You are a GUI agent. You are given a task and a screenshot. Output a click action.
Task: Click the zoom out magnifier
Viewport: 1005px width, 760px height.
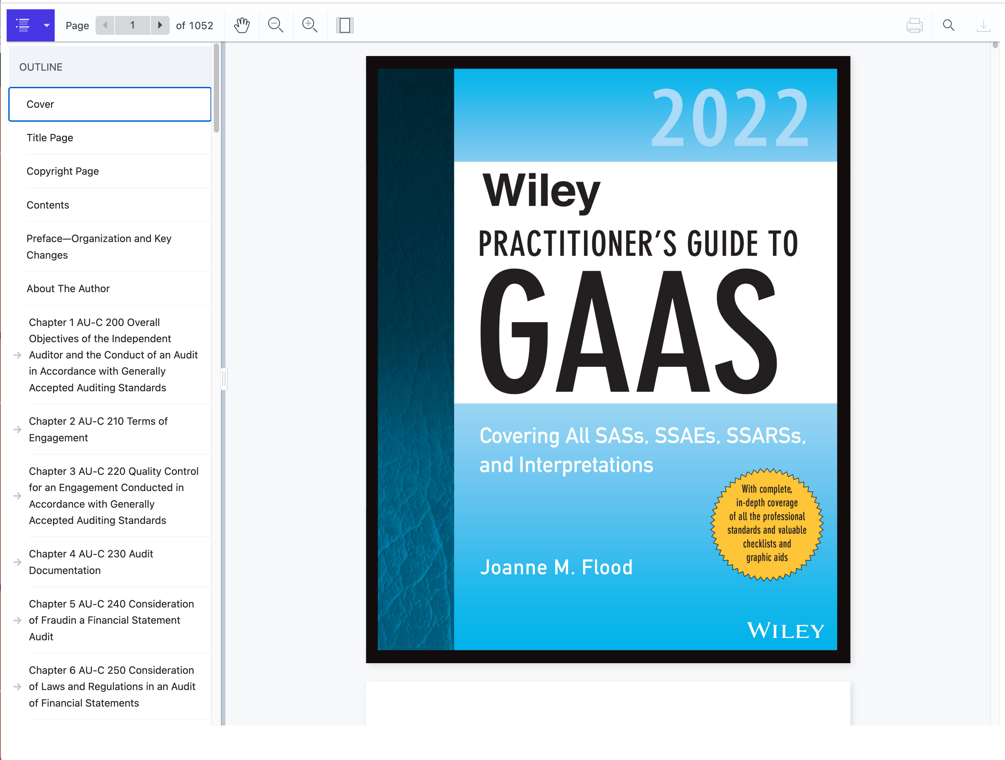pos(275,26)
